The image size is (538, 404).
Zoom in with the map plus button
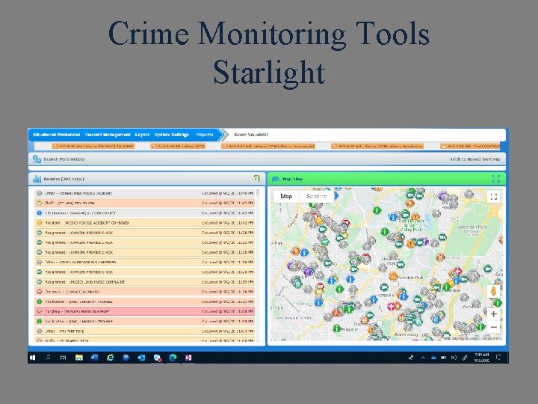click(493, 314)
